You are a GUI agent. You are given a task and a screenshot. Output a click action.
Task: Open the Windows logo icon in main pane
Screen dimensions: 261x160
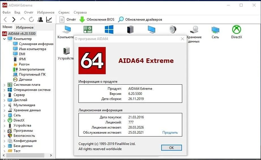(x=109, y=30)
